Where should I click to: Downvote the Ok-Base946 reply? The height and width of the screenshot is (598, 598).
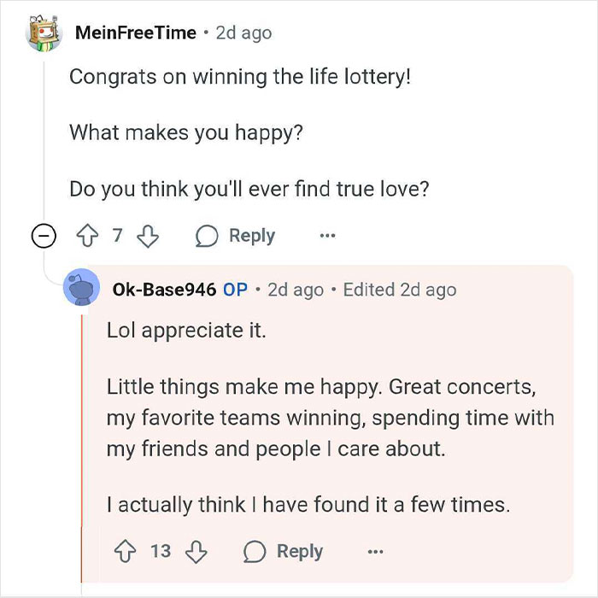point(196,551)
